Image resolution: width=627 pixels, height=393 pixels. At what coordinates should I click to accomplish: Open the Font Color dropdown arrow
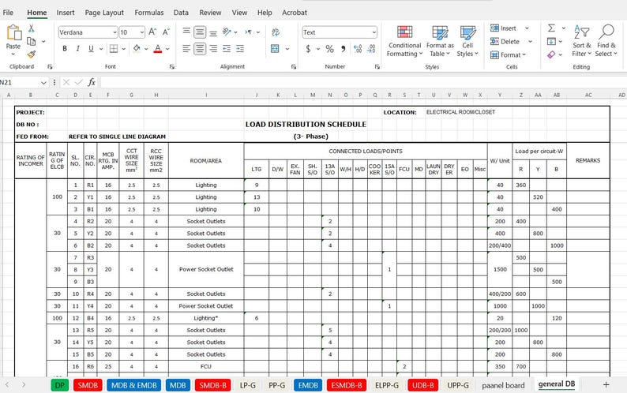point(167,49)
